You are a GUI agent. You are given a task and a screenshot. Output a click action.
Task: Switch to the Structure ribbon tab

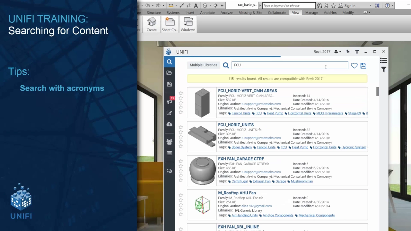coord(154,13)
